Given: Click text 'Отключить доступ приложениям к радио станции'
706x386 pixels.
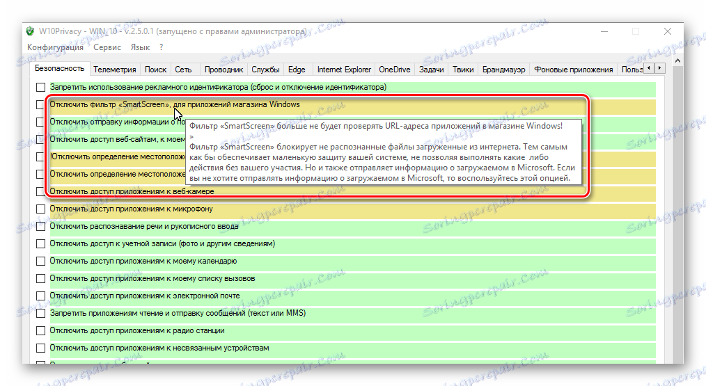Looking at the screenshot, I should coord(137,330).
